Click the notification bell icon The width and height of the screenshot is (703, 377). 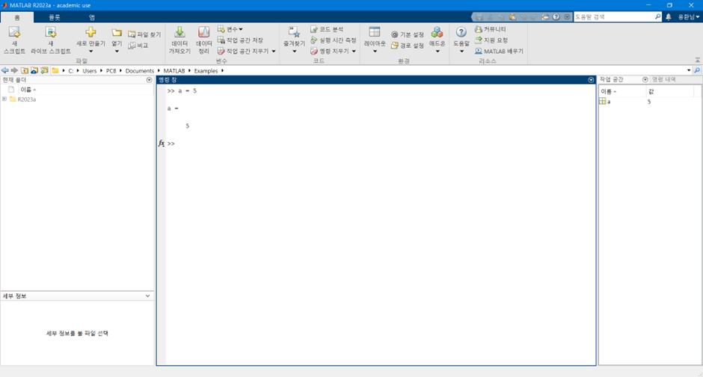point(669,17)
